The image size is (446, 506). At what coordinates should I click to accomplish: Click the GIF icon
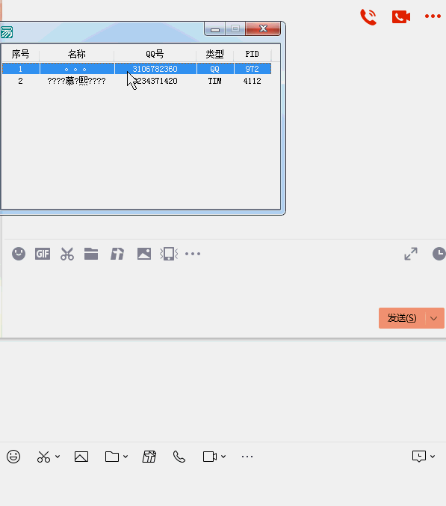click(x=43, y=254)
